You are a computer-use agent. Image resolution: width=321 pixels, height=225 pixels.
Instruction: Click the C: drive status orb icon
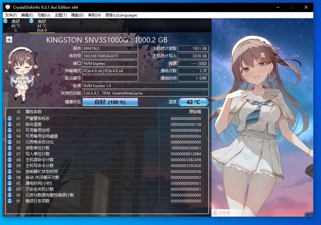(5, 21)
